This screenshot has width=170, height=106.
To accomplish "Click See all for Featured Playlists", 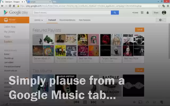I will [139, 30].
